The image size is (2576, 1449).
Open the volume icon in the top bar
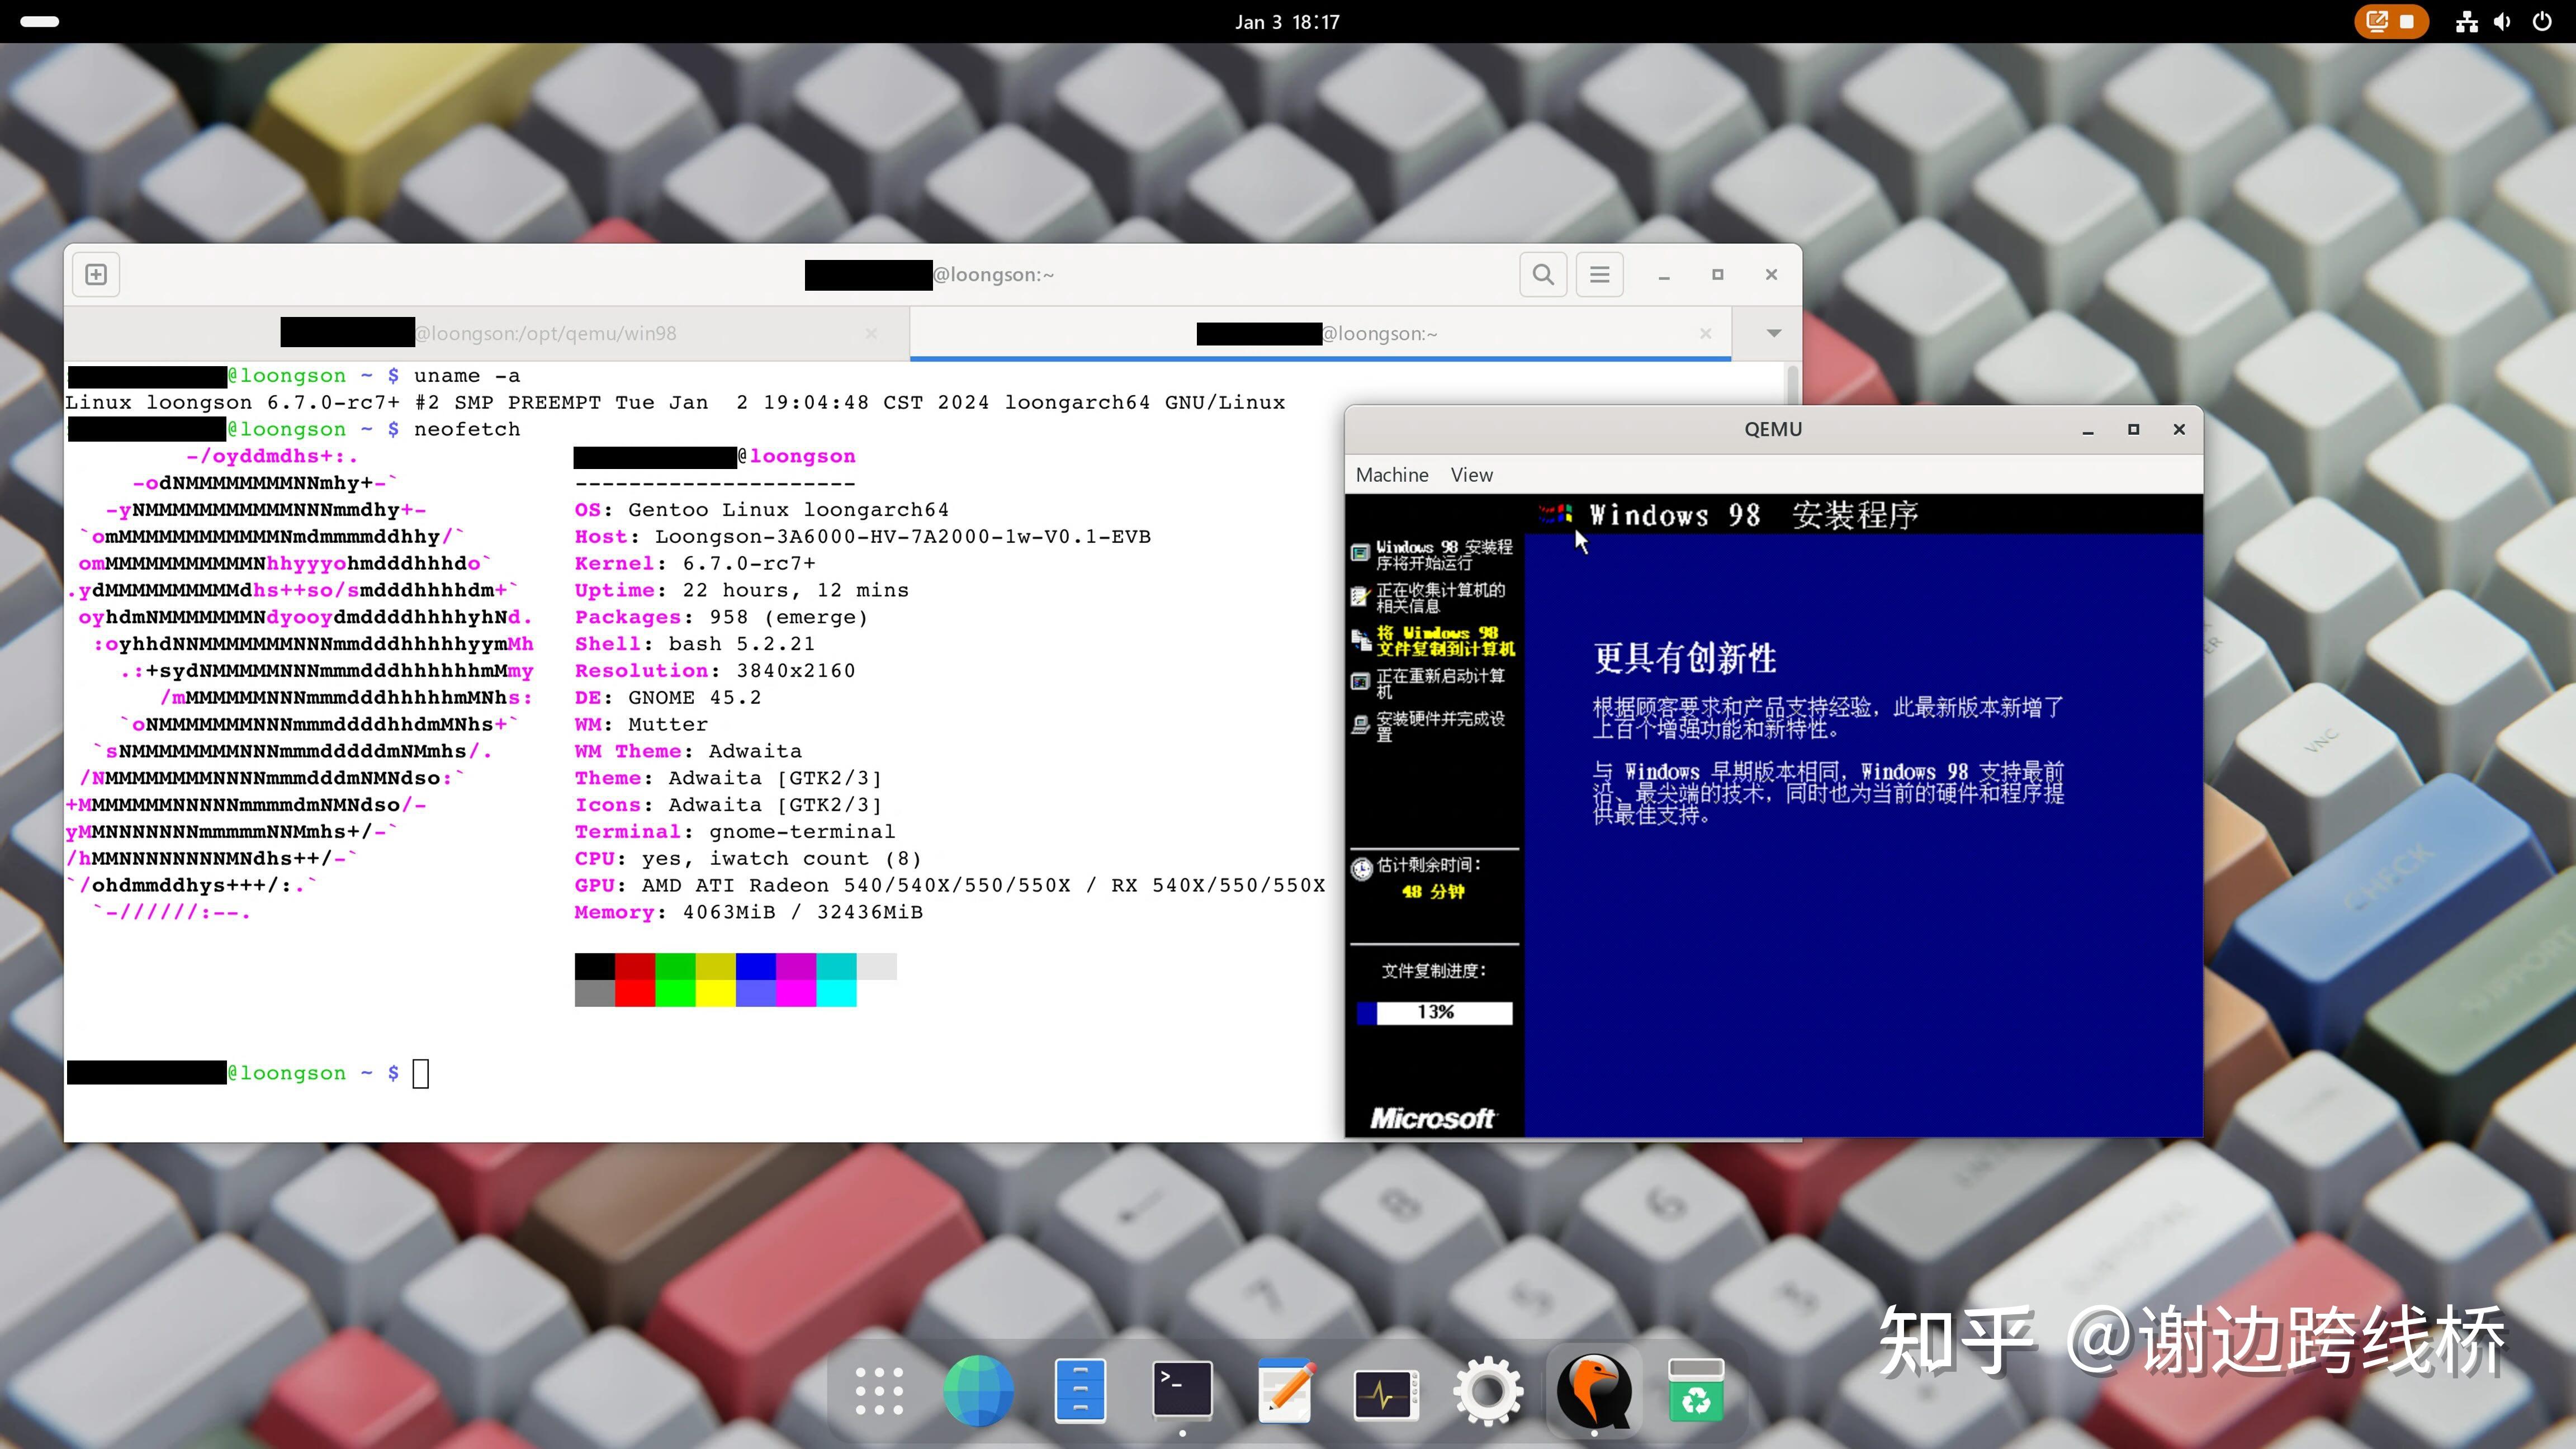point(2502,21)
